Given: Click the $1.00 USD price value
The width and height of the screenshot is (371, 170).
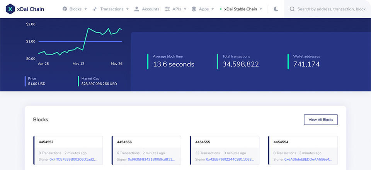Looking at the screenshot, I should pos(37,84).
